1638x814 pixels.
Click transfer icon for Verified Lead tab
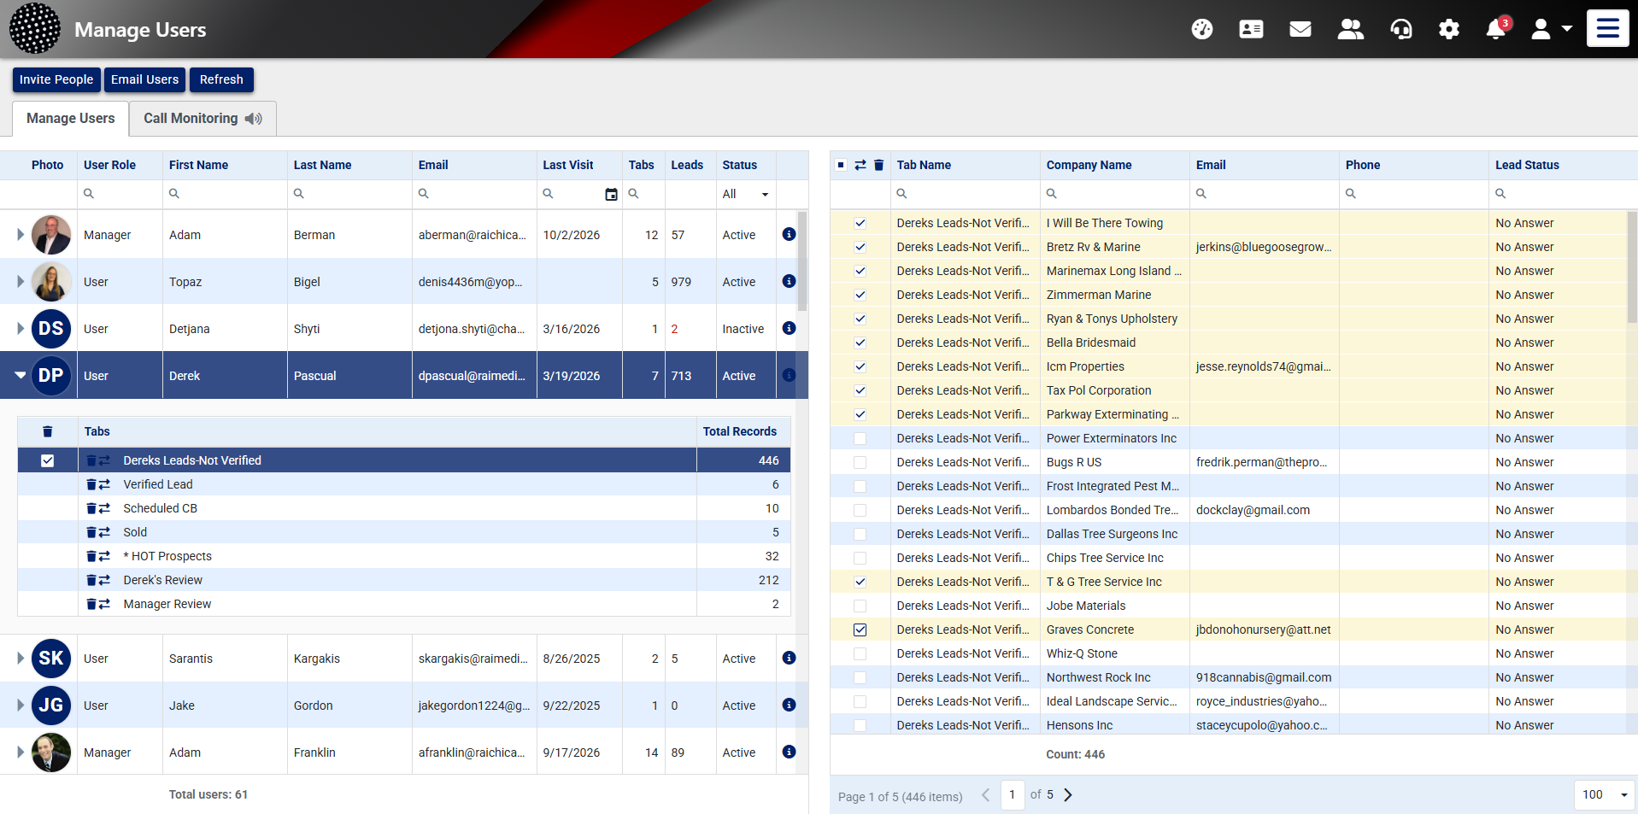click(x=104, y=484)
